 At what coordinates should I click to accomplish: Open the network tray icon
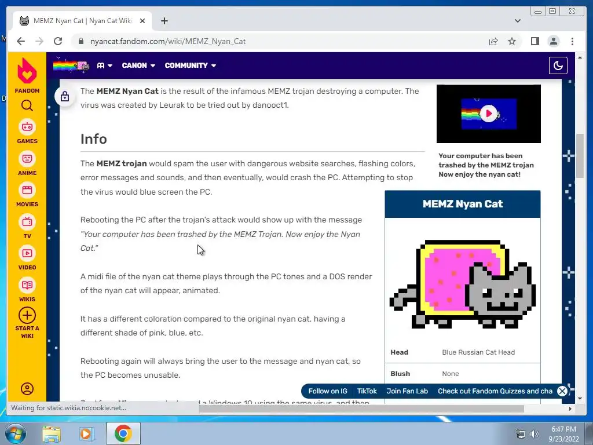pyautogui.click(x=521, y=434)
